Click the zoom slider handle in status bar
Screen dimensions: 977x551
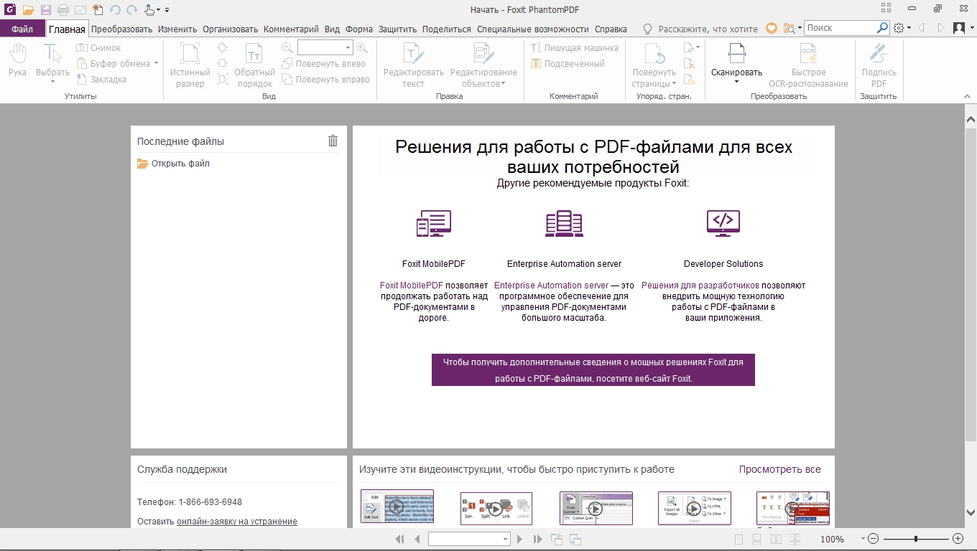pos(915,539)
